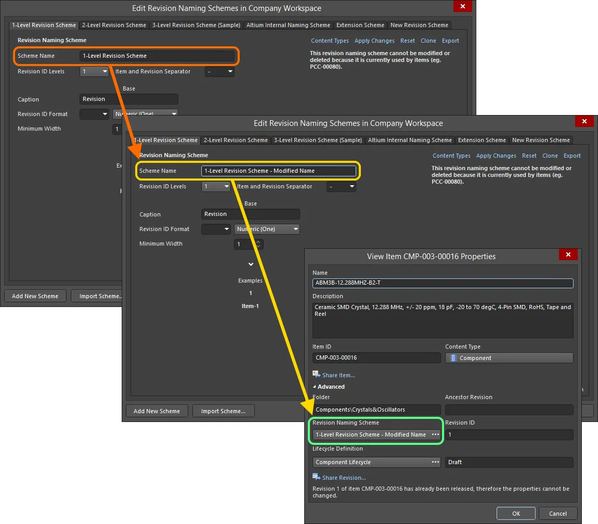Click the Caption field in the rearmost dialog
The image size is (598, 524).
tap(129, 99)
